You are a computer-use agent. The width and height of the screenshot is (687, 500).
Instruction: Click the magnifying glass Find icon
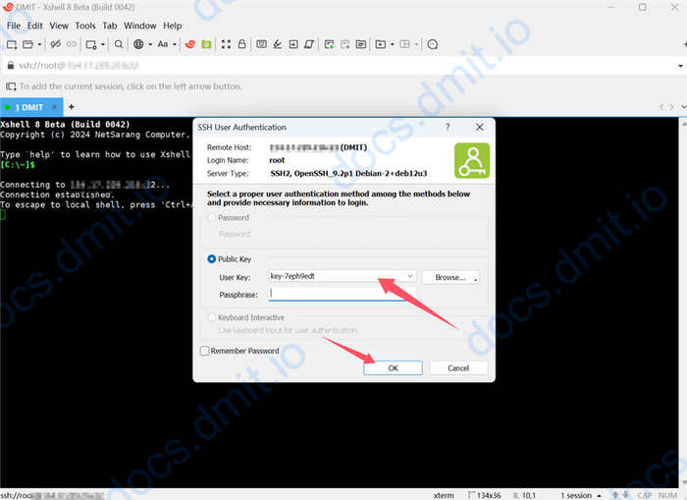click(119, 44)
